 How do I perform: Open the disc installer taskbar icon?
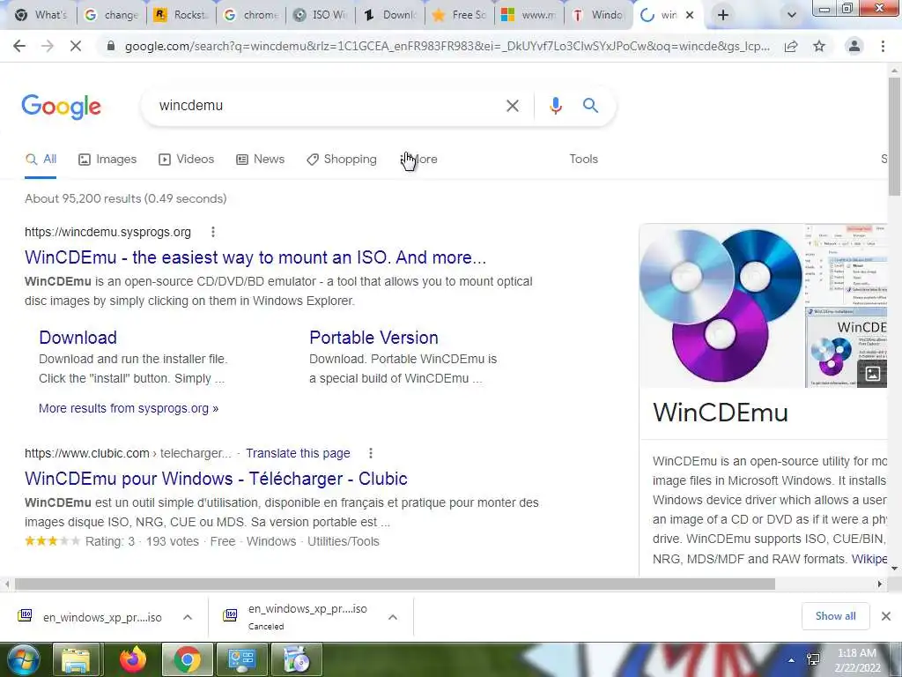297,659
